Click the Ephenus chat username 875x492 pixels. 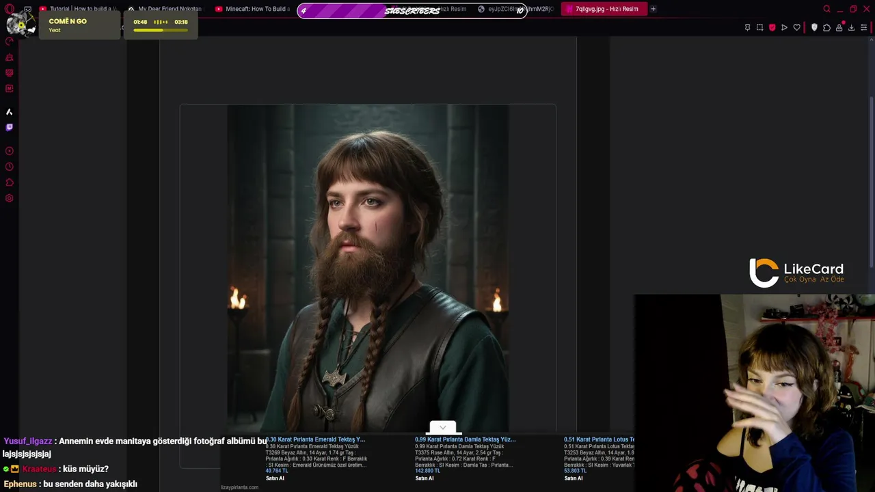[x=20, y=484]
